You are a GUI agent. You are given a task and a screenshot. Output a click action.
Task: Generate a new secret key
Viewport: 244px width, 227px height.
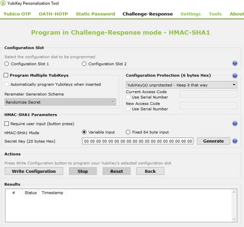coord(213,141)
